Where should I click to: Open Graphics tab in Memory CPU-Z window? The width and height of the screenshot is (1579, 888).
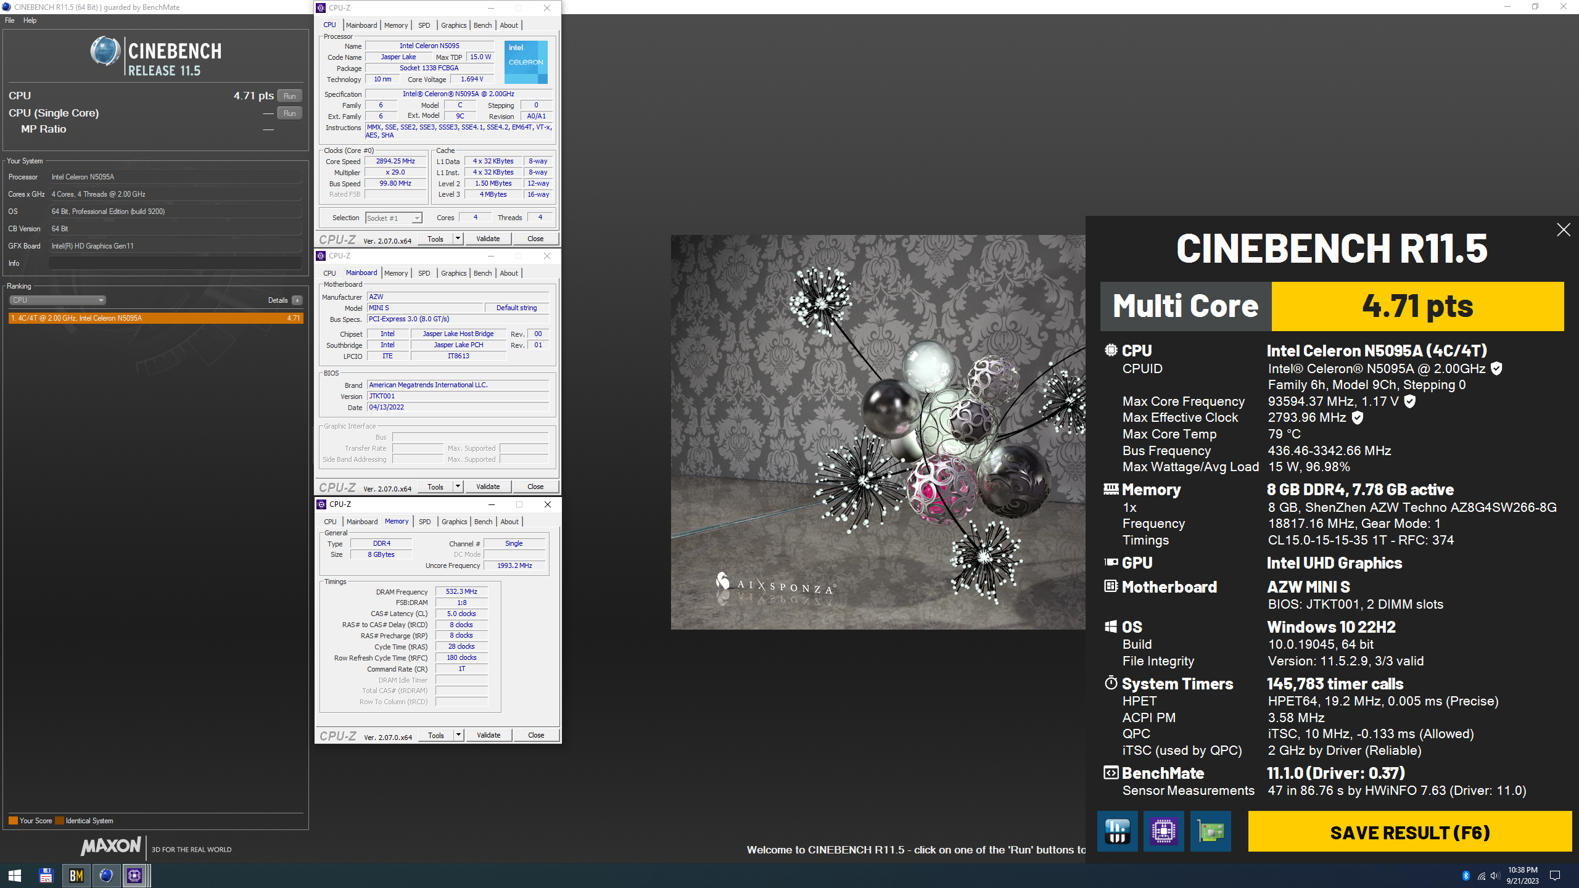tap(455, 522)
